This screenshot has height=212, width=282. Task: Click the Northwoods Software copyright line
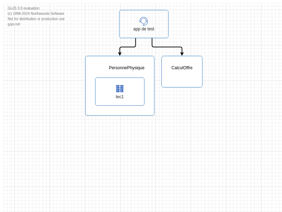pyautogui.click(x=36, y=14)
